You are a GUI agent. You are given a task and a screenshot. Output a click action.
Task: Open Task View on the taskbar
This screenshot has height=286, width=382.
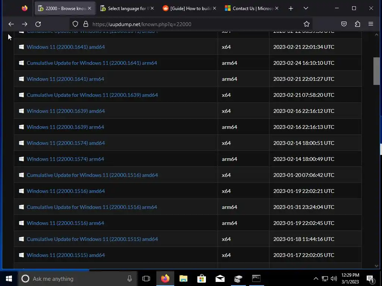[x=146, y=279]
